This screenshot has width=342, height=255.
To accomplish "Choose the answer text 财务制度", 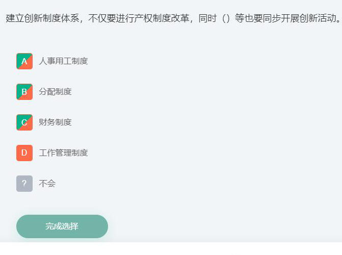I will point(55,122).
